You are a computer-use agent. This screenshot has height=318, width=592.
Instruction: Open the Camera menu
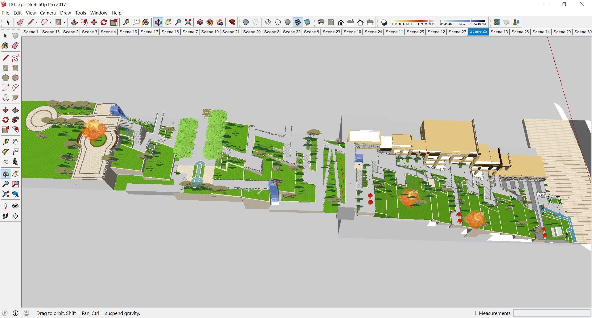pos(48,13)
